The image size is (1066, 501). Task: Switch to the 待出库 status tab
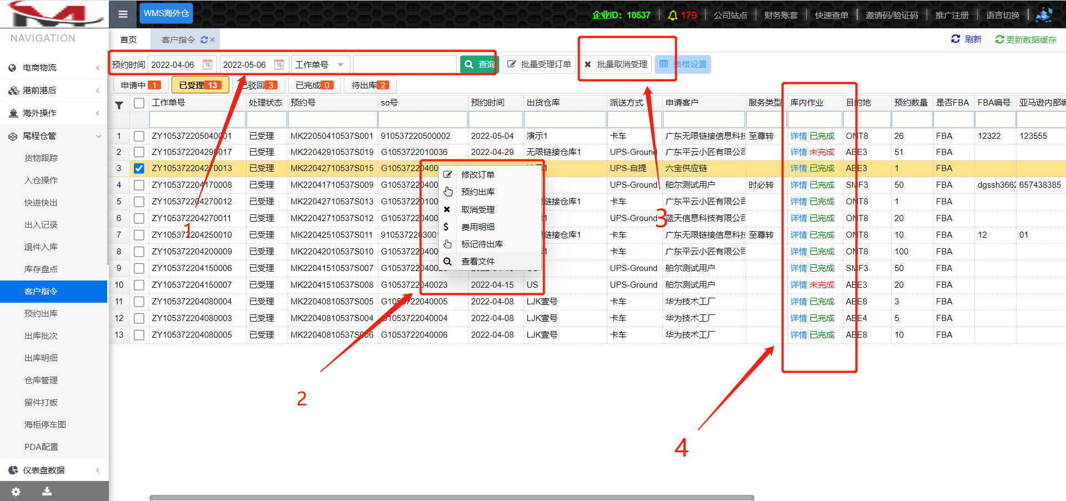tap(370, 85)
